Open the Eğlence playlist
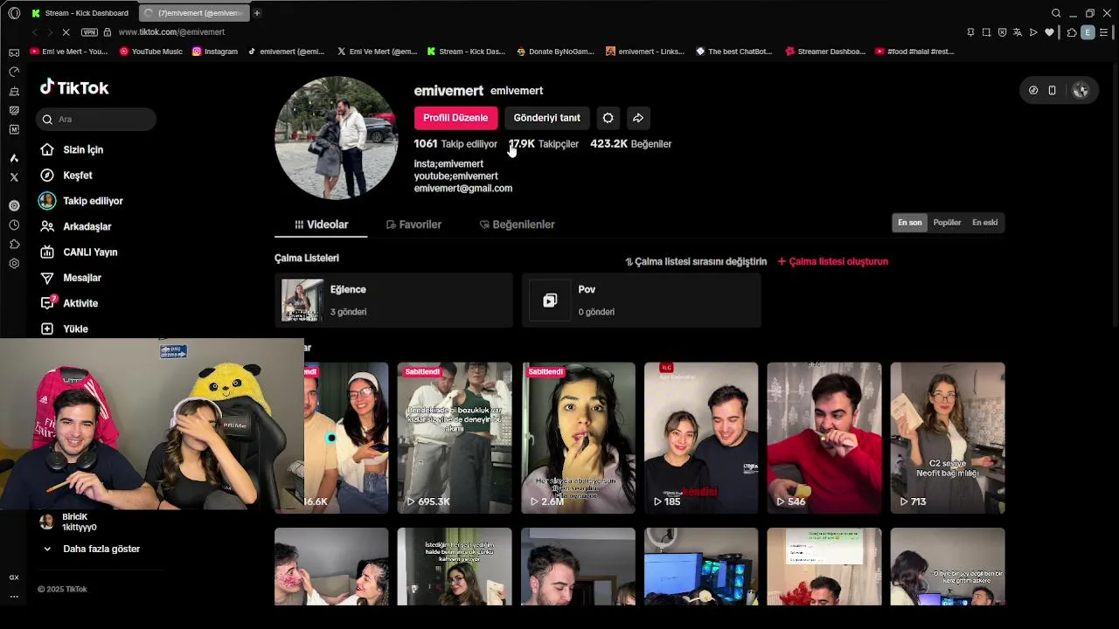This screenshot has width=1119, height=629. pyautogui.click(x=393, y=301)
